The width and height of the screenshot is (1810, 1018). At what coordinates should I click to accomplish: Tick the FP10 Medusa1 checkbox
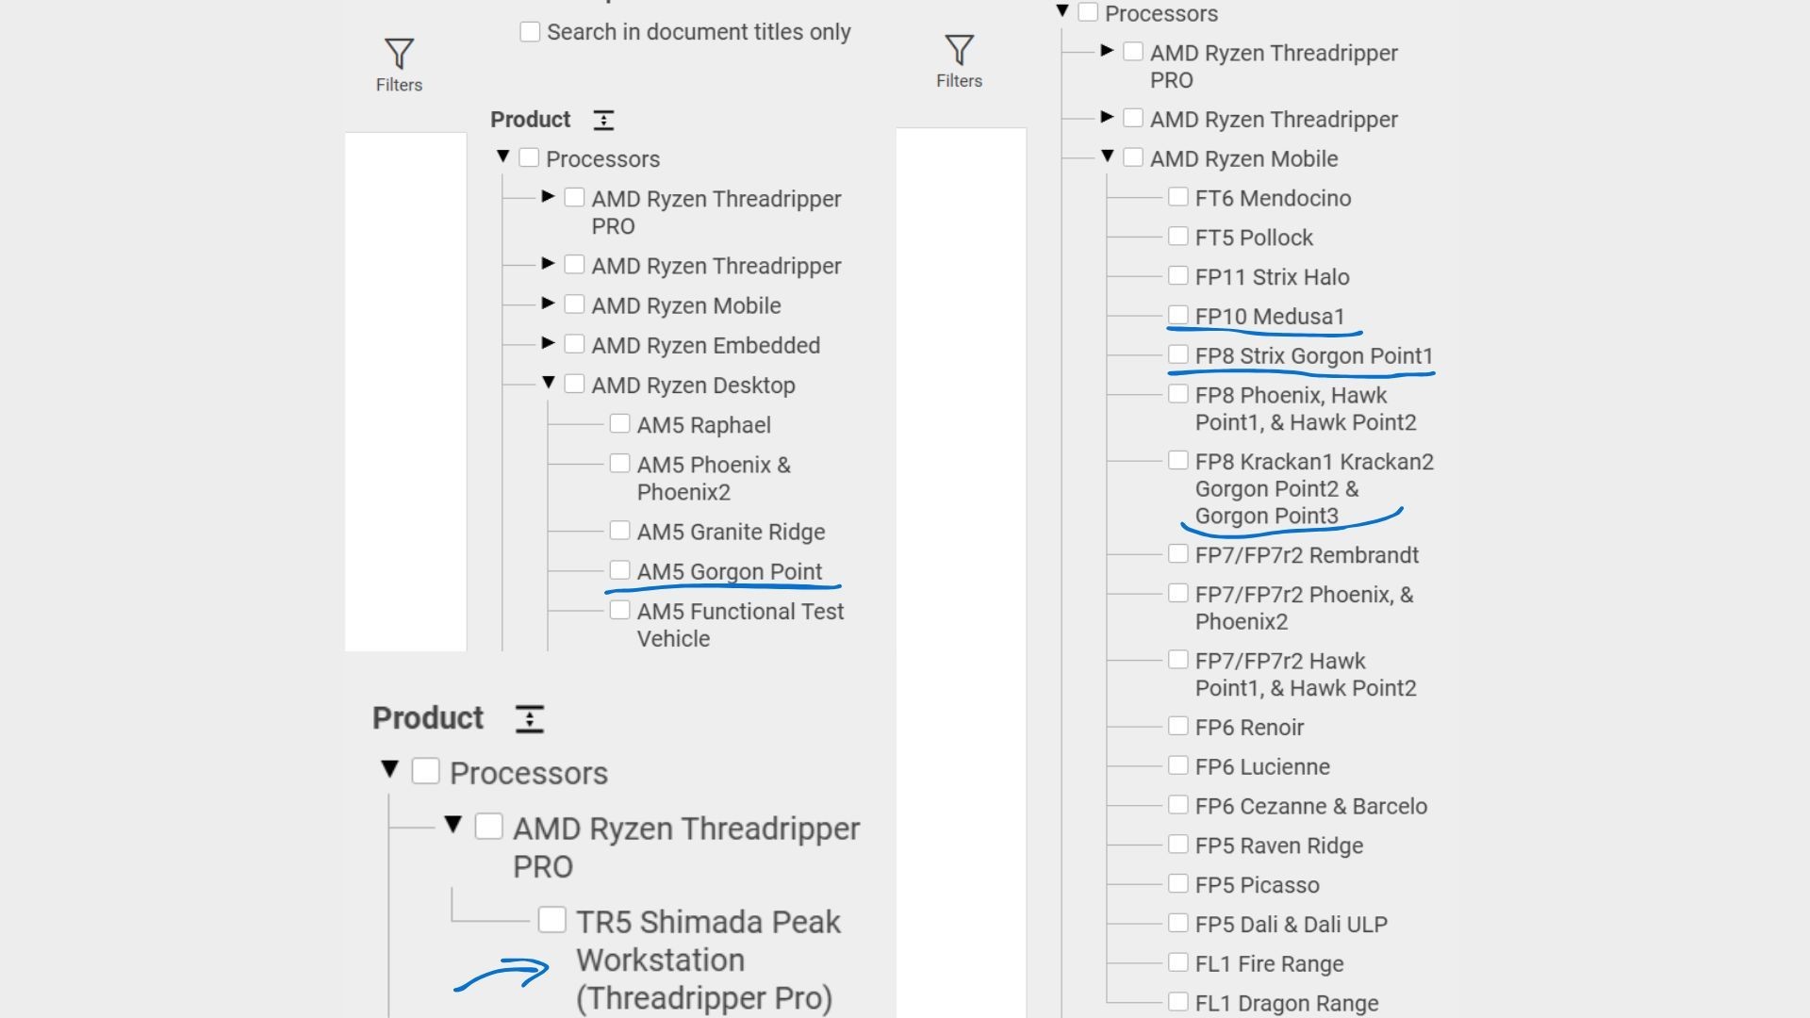click(1177, 315)
